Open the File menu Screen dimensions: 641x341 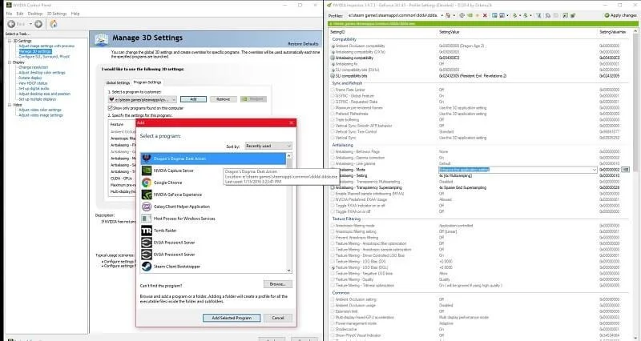click(9, 14)
